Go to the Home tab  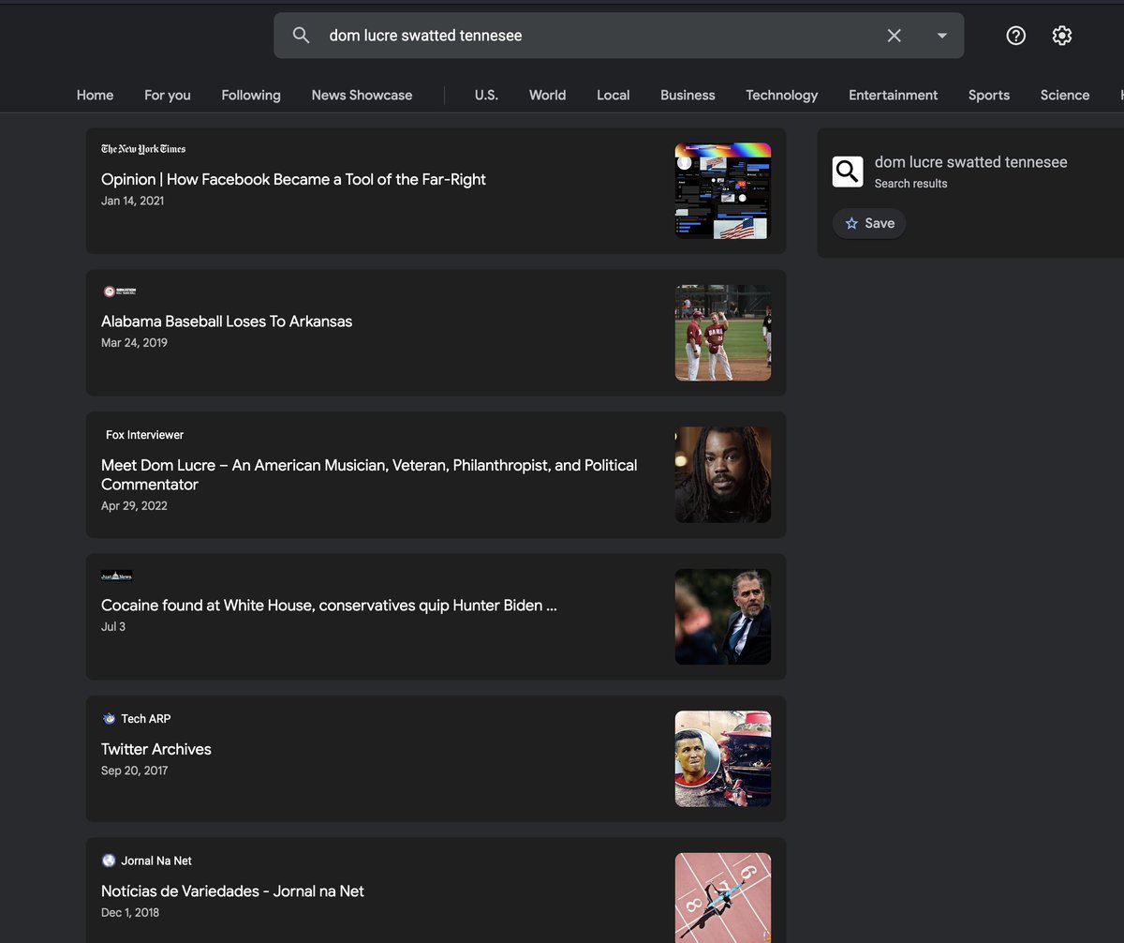coord(95,95)
